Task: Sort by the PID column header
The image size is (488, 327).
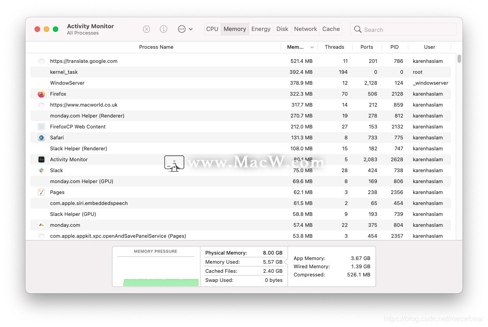Action: [394, 47]
